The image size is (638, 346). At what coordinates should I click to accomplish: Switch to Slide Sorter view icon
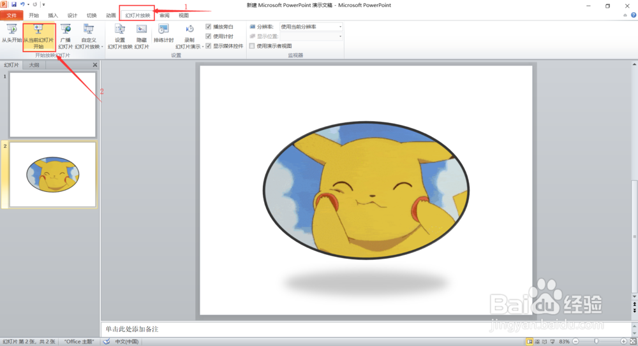pyautogui.click(x=537, y=342)
